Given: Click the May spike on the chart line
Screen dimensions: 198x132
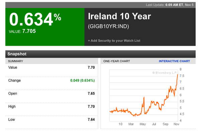Looking at the screenshot, I should pyautogui.click(x=144, y=97).
